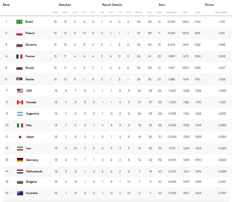Click the Matches column group header
The image size is (232, 202).
pyautogui.click(x=65, y=5)
